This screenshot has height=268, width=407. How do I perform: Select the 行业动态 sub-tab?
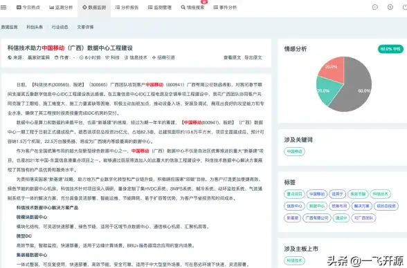click(x=60, y=27)
